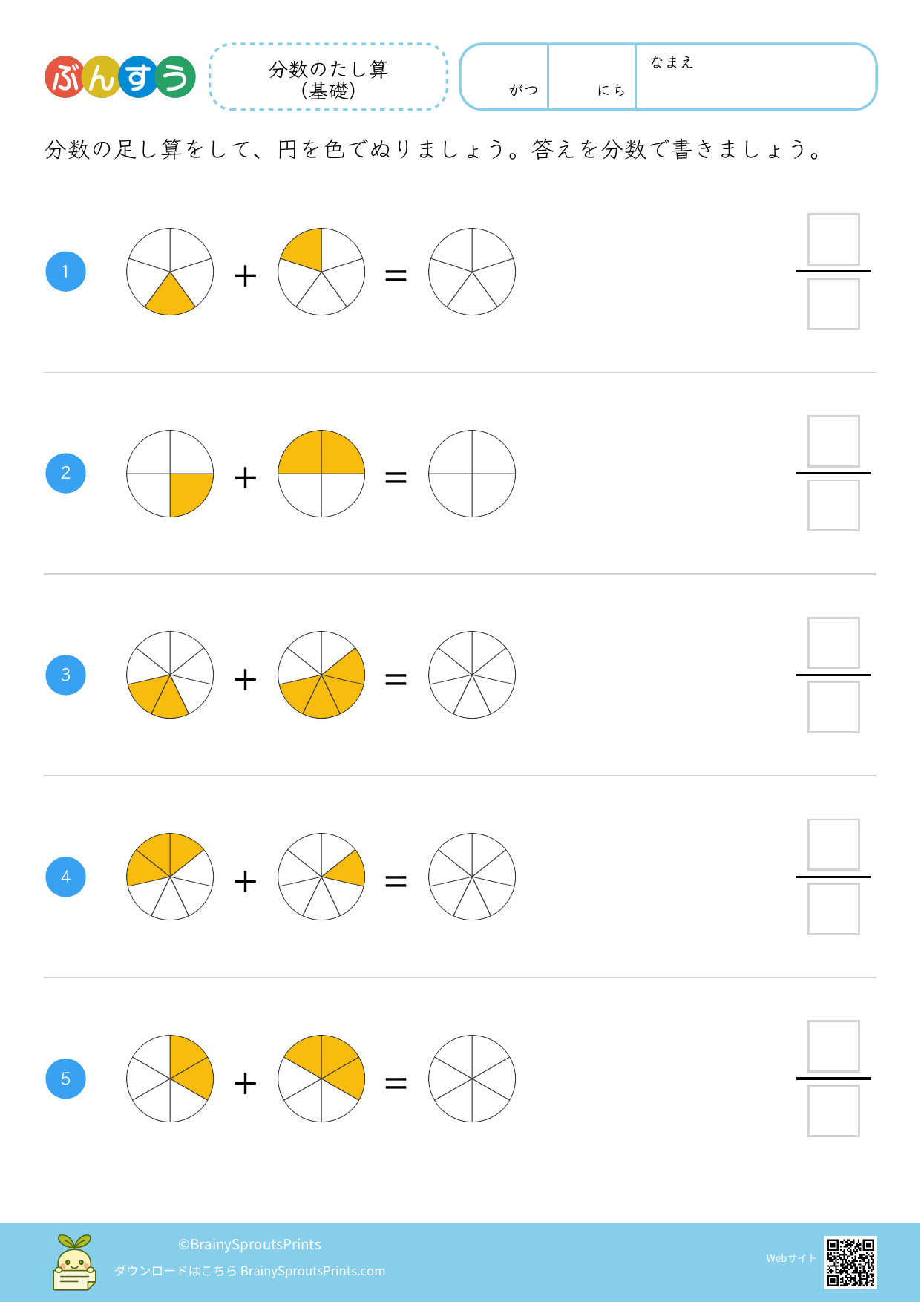Click the numerator box for problem 3
Screen dimensions: 921x1302
[833, 643]
